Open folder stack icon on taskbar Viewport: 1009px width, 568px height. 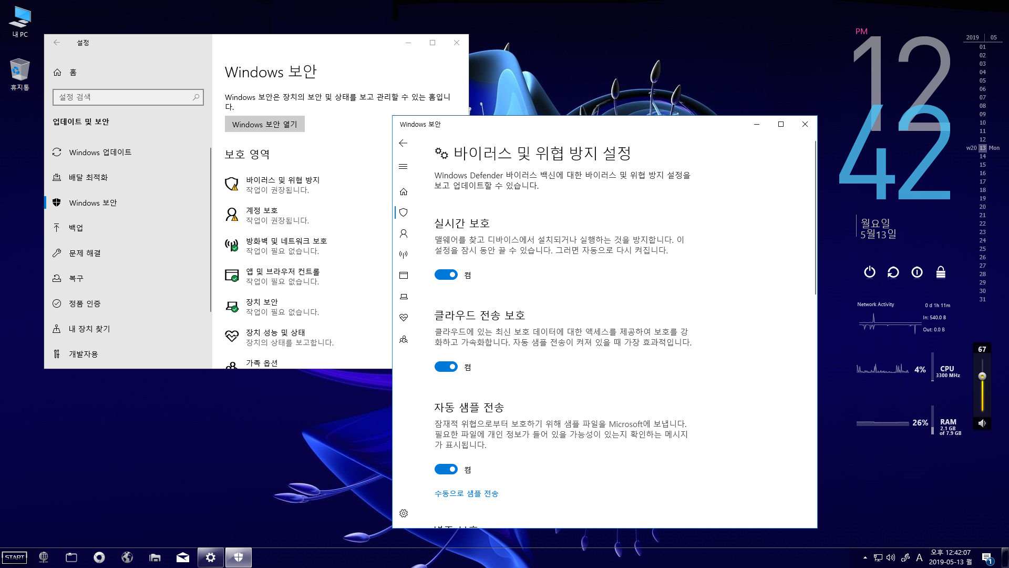(155, 557)
